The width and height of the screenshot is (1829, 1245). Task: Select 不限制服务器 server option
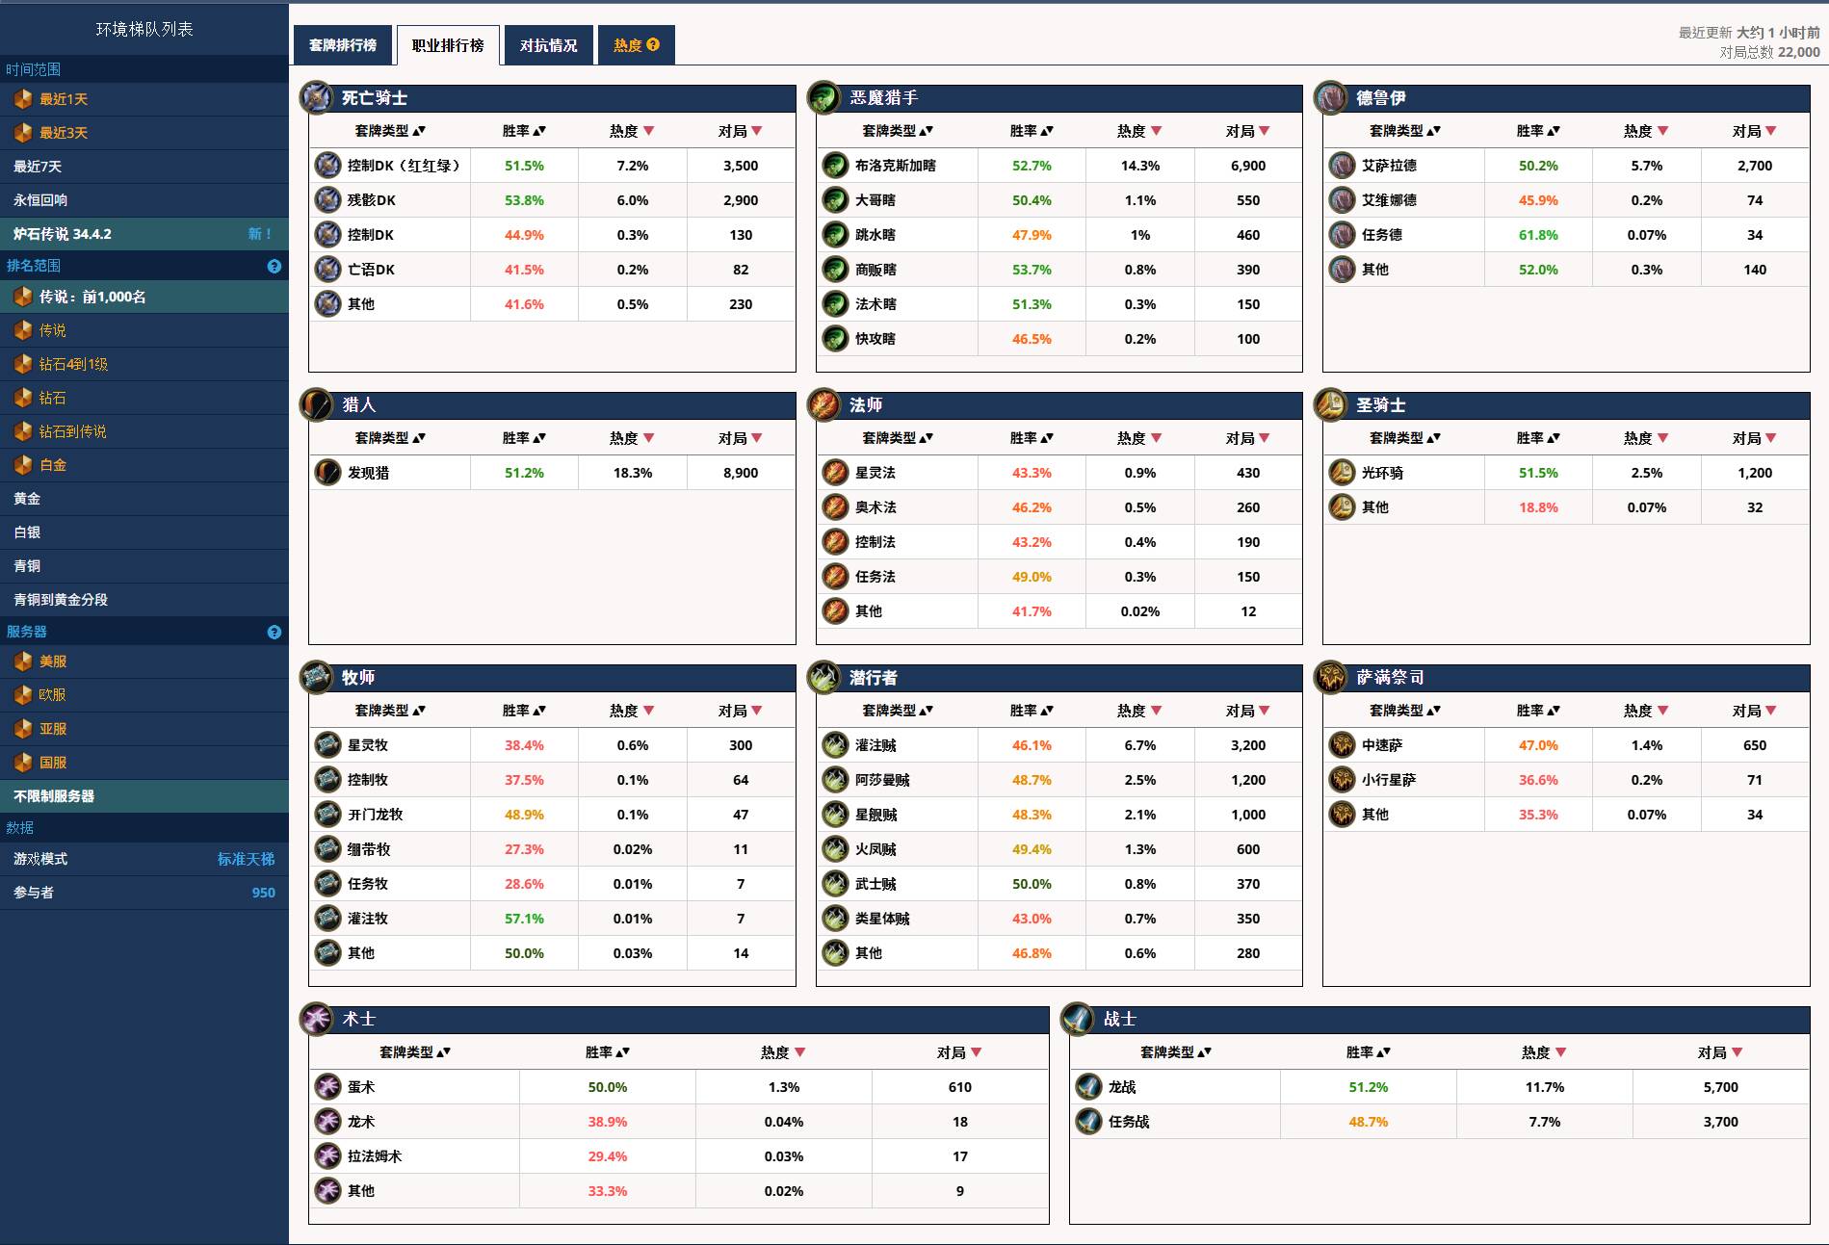click(x=54, y=796)
